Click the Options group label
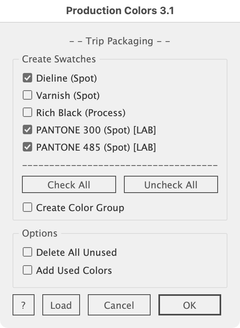Screen dimensions: 240x328 [x=40, y=233]
